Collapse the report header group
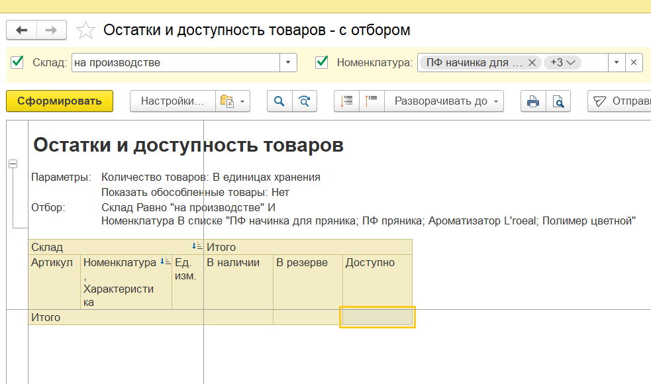 tap(13, 164)
